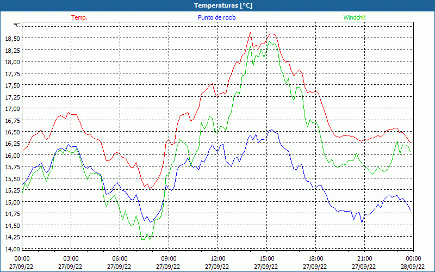
Task: Click the 14,75 y-axis value
Action: click(x=13, y=214)
